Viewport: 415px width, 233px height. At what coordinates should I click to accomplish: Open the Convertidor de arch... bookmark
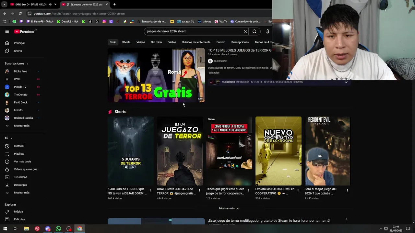(245, 22)
